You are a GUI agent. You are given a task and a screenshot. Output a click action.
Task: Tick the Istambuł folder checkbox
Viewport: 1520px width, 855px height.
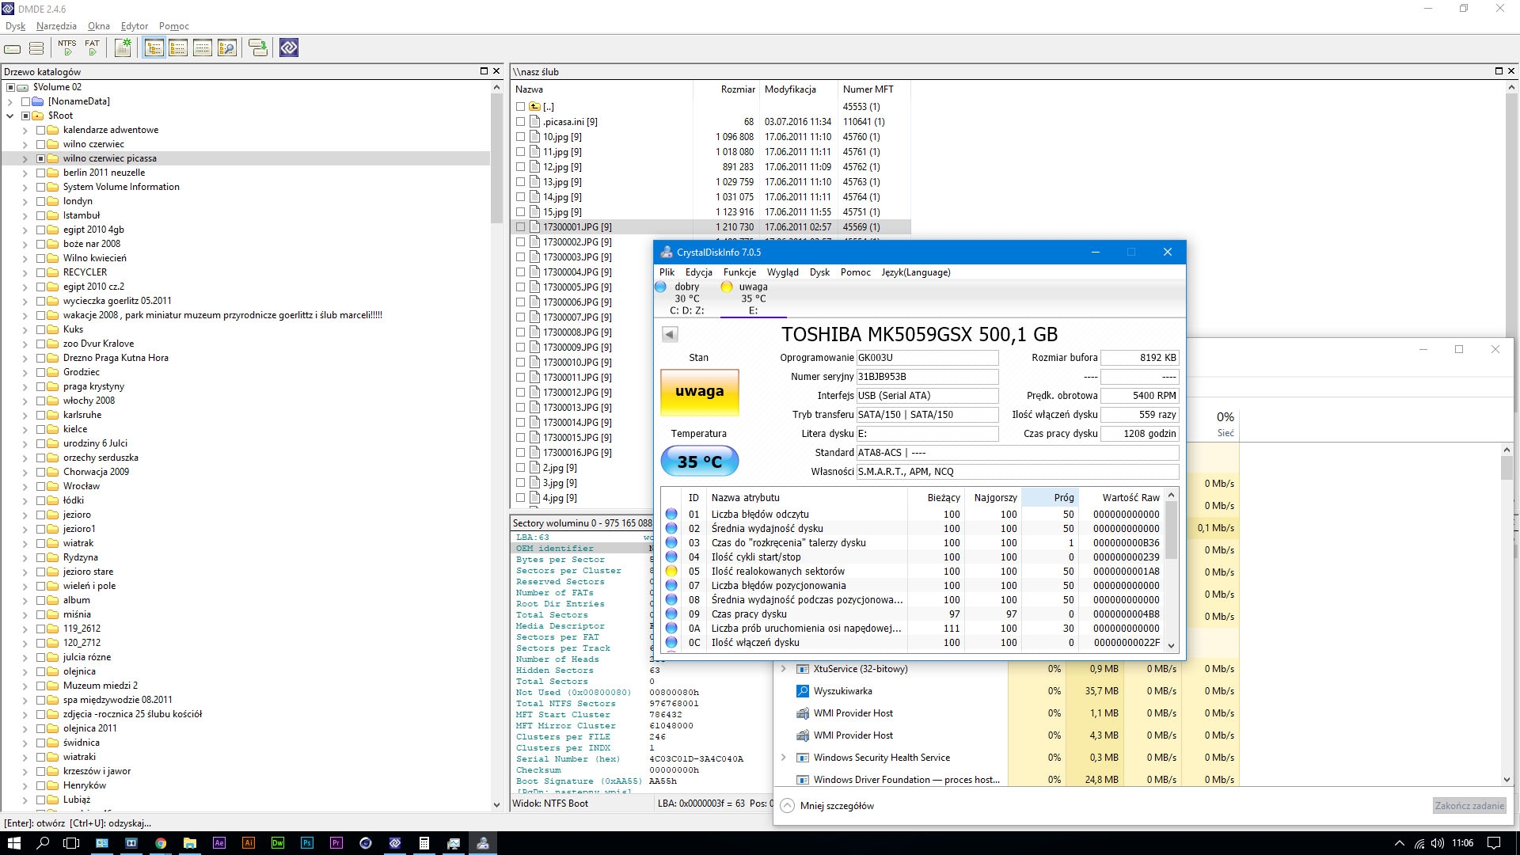click(x=40, y=215)
